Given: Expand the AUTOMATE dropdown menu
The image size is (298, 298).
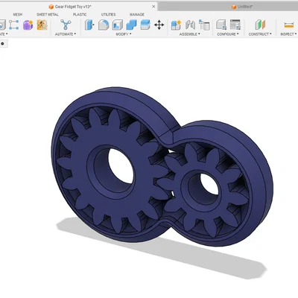Looking at the screenshot, I should (66, 34).
